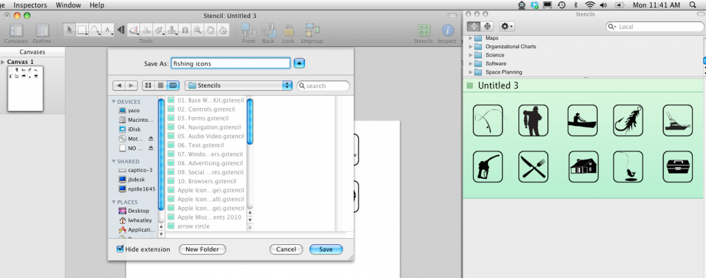Click the Cancel button

(286, 249)
